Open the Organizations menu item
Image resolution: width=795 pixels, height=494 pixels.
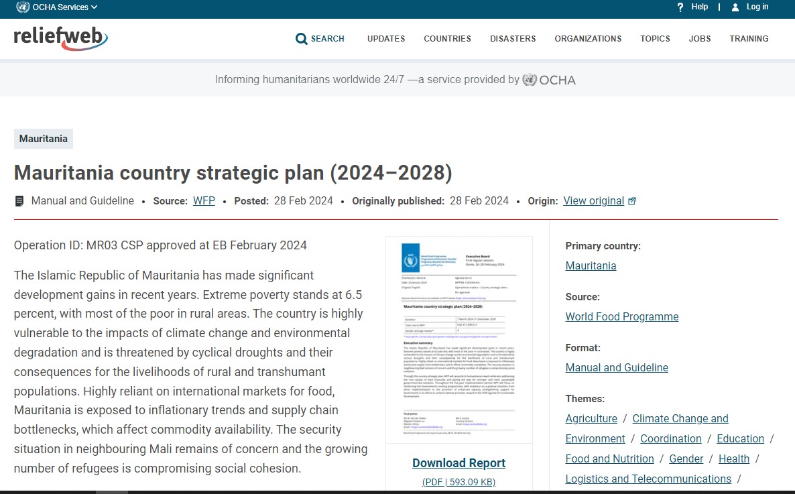coord(588,39)
